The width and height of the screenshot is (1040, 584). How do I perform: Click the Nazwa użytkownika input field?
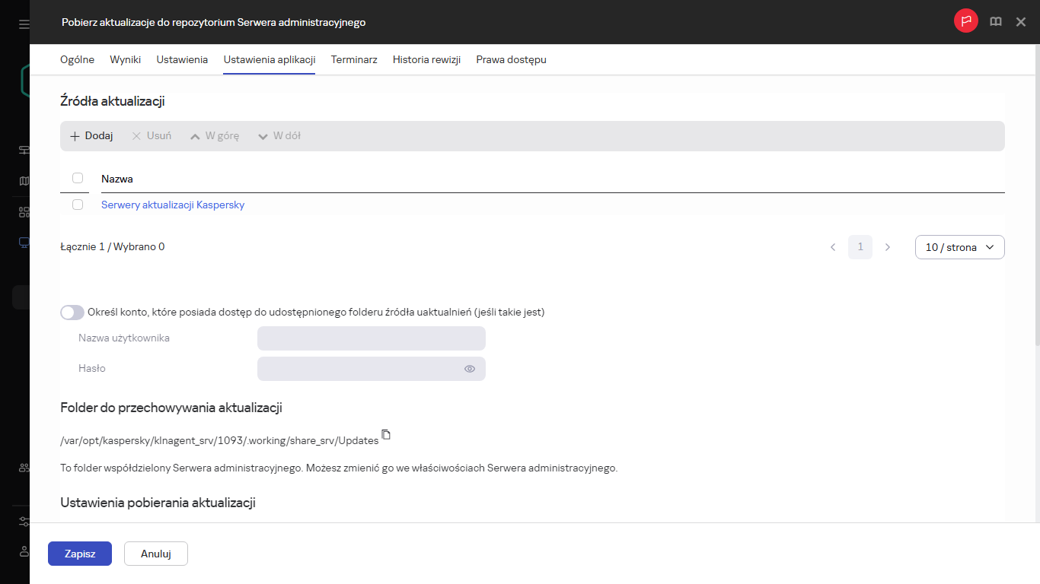click(x=372, y=338)
